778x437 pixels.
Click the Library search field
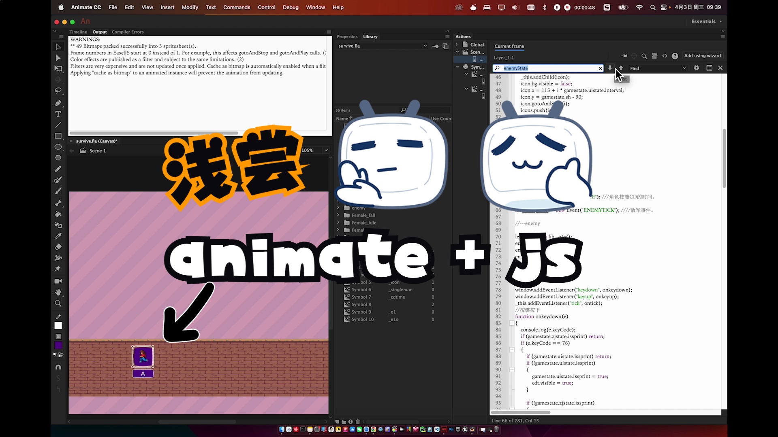(x=425, y=110)
